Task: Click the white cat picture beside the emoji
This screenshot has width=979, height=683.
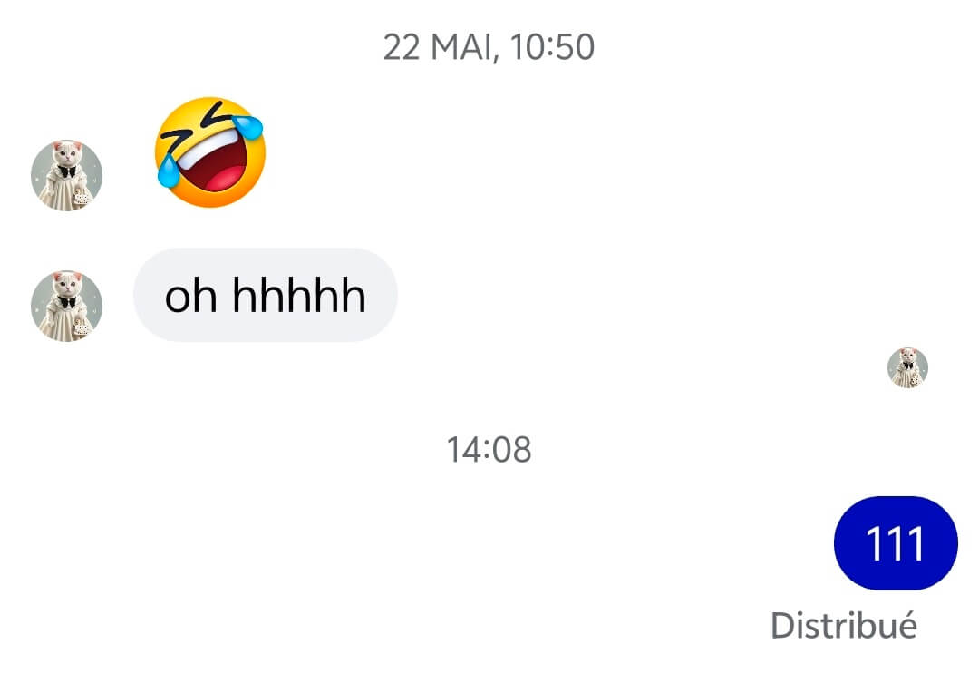Action: coord(66,175)
